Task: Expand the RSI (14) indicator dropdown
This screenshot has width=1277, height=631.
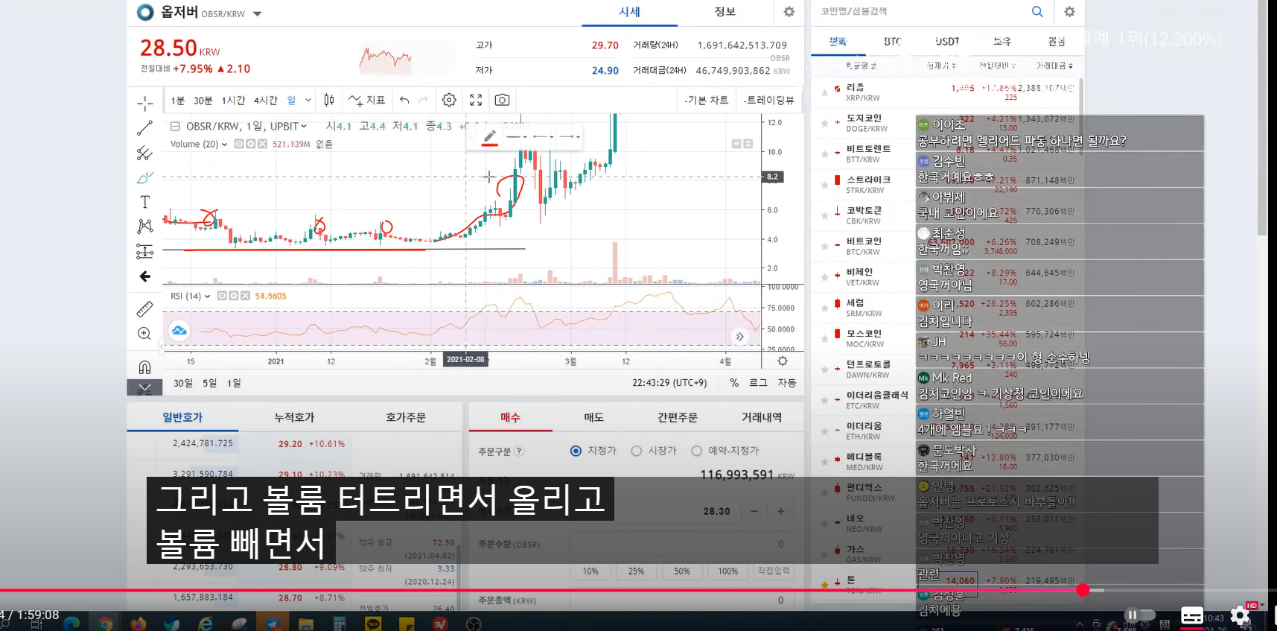Action: pos(207,297)
